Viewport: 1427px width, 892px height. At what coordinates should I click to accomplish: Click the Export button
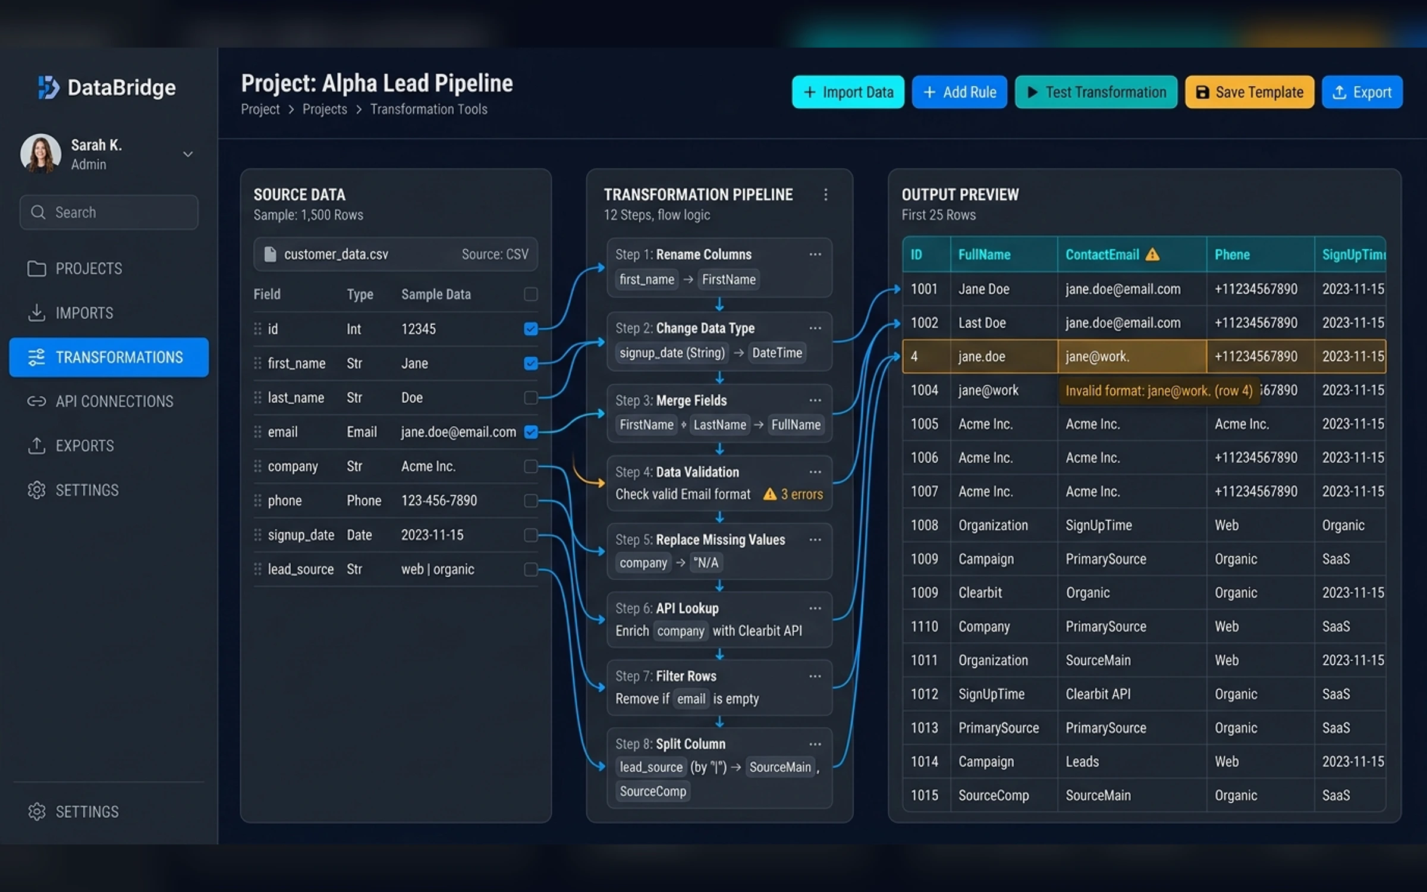pyautogui.click(x=1362, y=92)
